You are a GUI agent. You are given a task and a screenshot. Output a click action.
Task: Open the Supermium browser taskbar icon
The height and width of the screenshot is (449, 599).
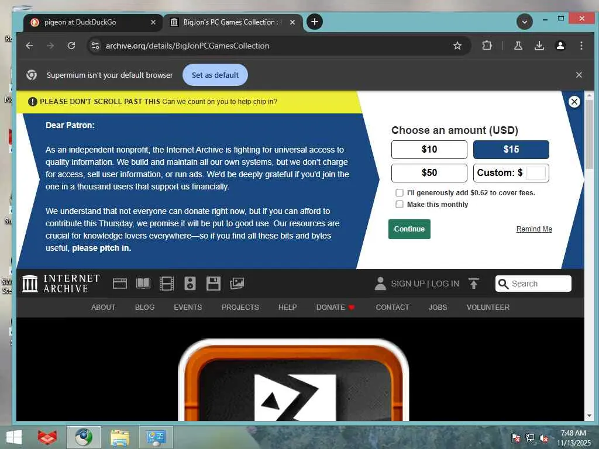coord(83,437)
